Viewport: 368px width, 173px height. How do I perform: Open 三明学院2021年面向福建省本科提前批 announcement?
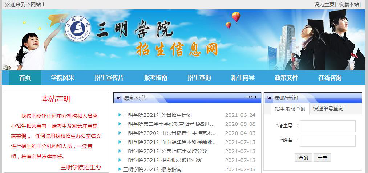(170, 142)
